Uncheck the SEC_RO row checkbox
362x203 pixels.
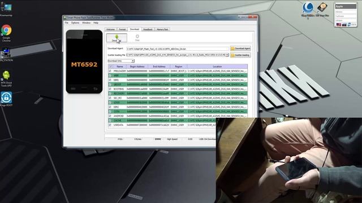pos(110,98)
